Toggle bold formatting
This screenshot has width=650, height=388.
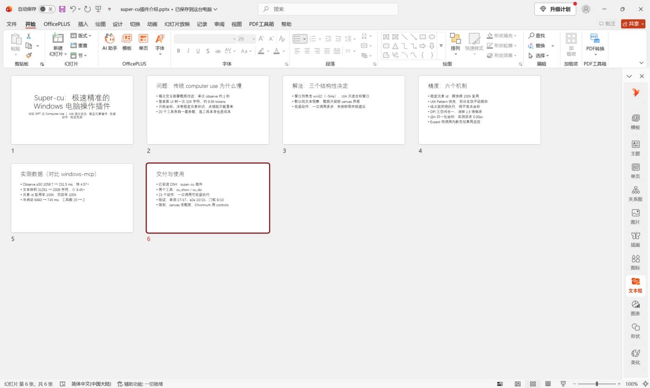point(178,51)
